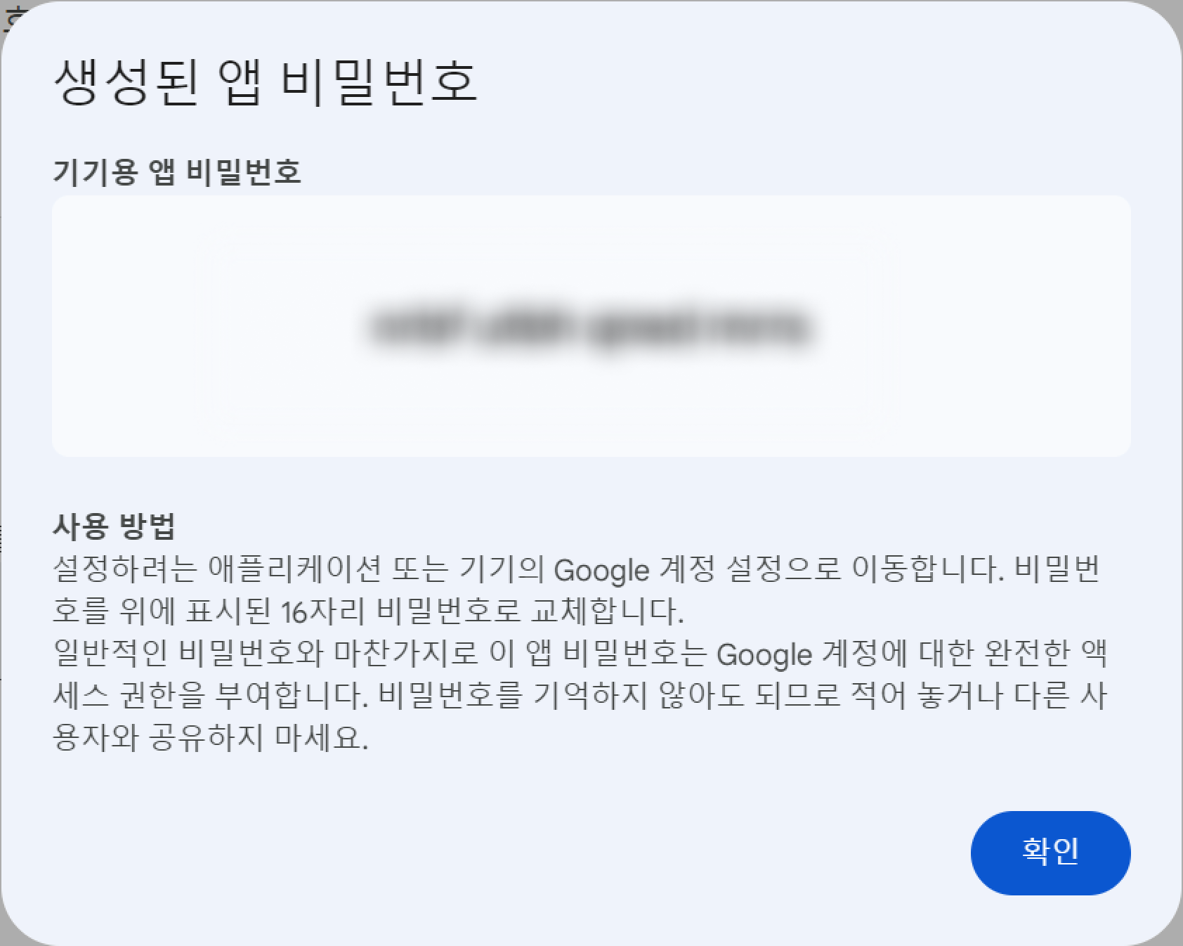Click the 기기용 앱 비밀번호 label

point(177,171)
